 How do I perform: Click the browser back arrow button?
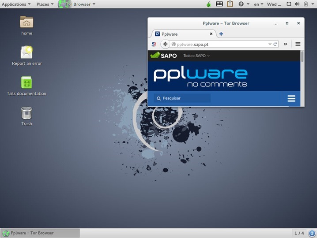pos(165,44)
